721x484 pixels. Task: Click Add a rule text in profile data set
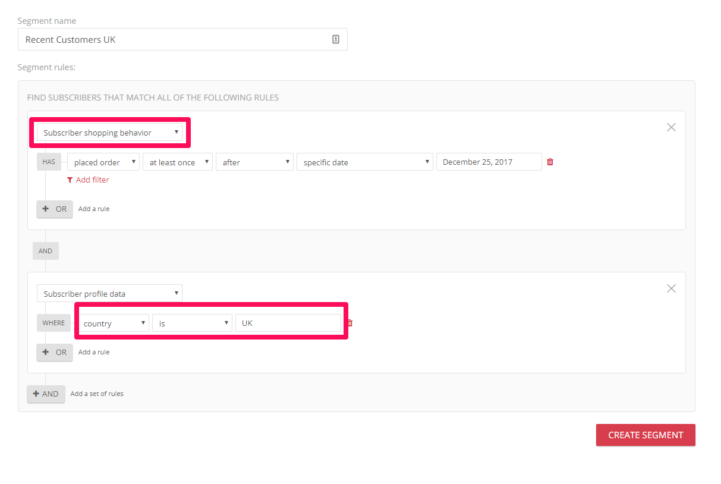[94, 352]
